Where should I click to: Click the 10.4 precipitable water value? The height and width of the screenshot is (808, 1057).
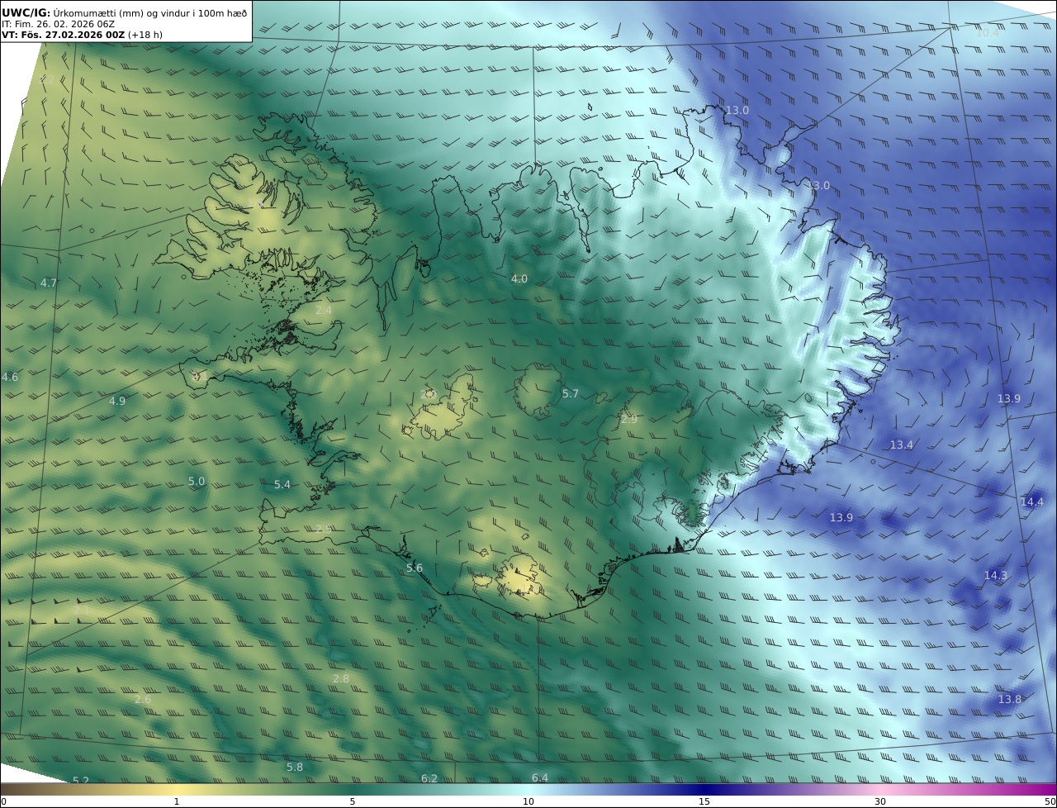click(x=988, y=32)
